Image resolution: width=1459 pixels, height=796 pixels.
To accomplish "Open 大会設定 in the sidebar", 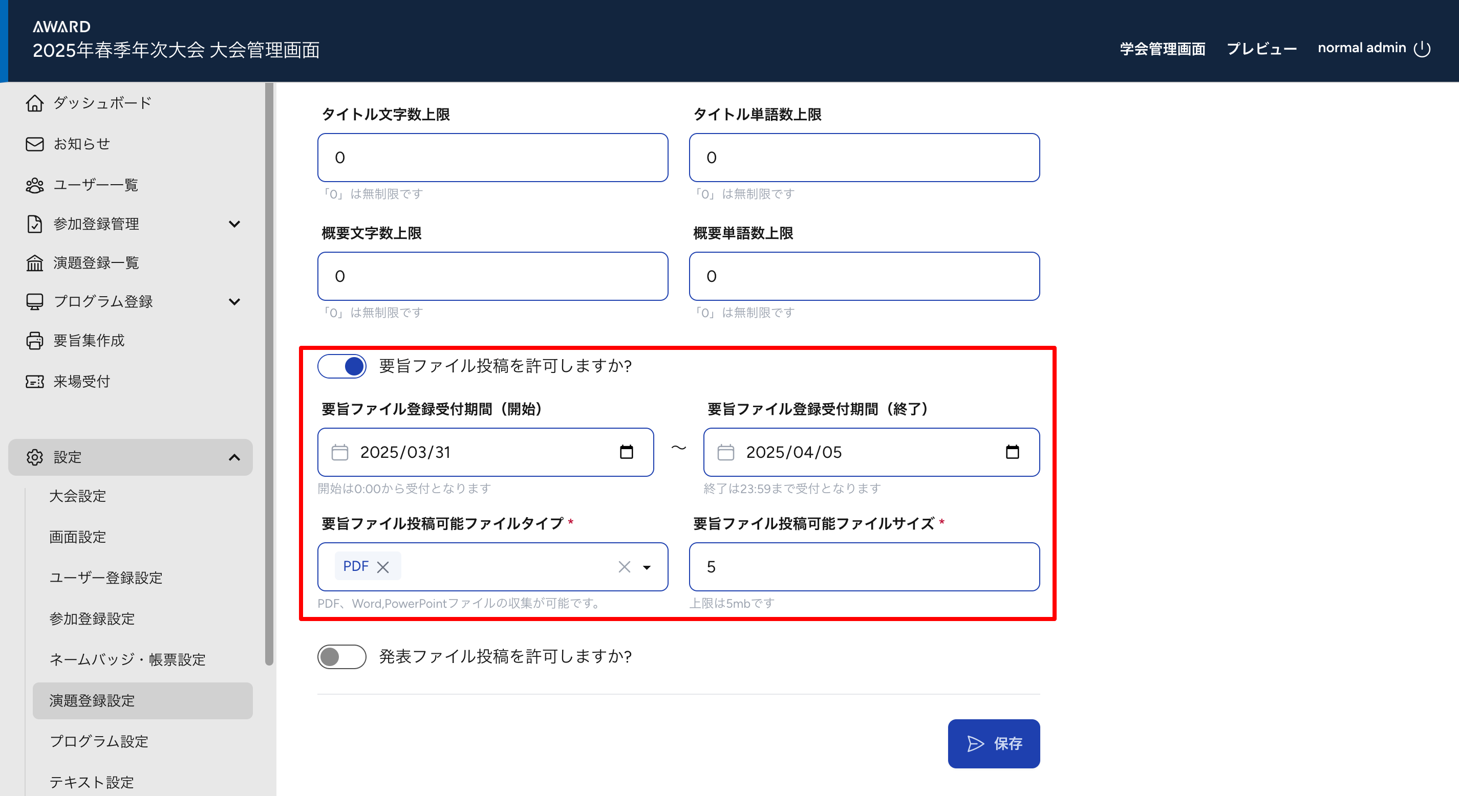I will [78, 496].
